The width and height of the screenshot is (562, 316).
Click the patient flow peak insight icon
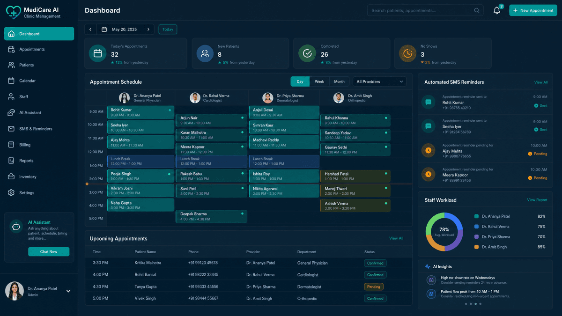pos(431,294)
